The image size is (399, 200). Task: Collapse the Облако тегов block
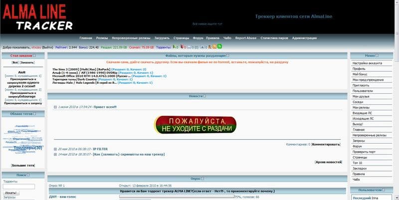pyautogui.click(x=35, y=114)
